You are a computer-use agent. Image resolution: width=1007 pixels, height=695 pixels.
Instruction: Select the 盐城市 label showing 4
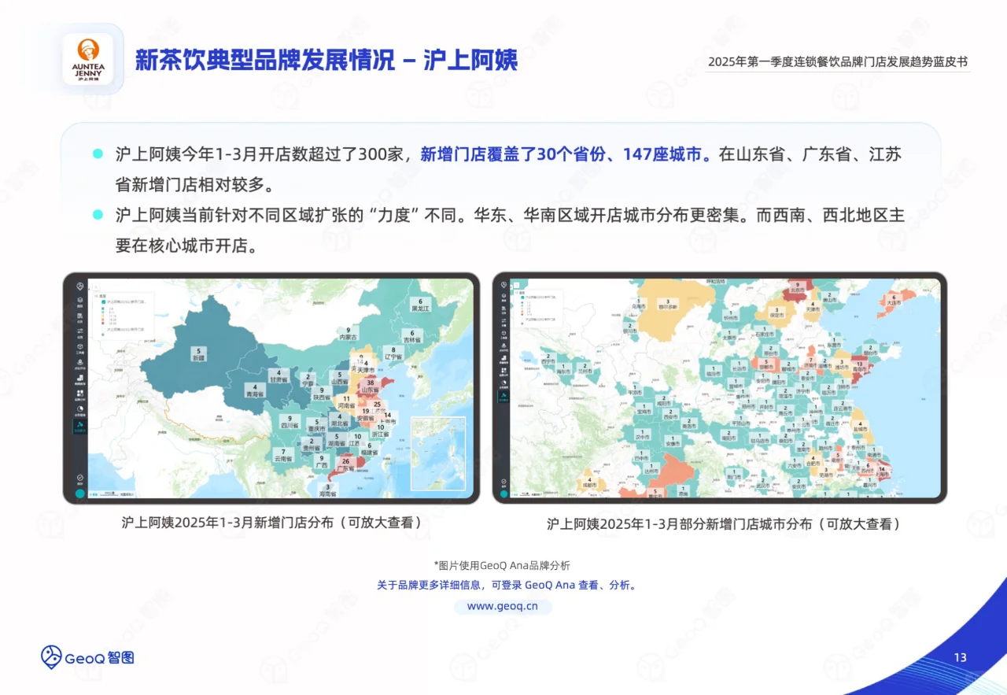click(x=860, y=427)
